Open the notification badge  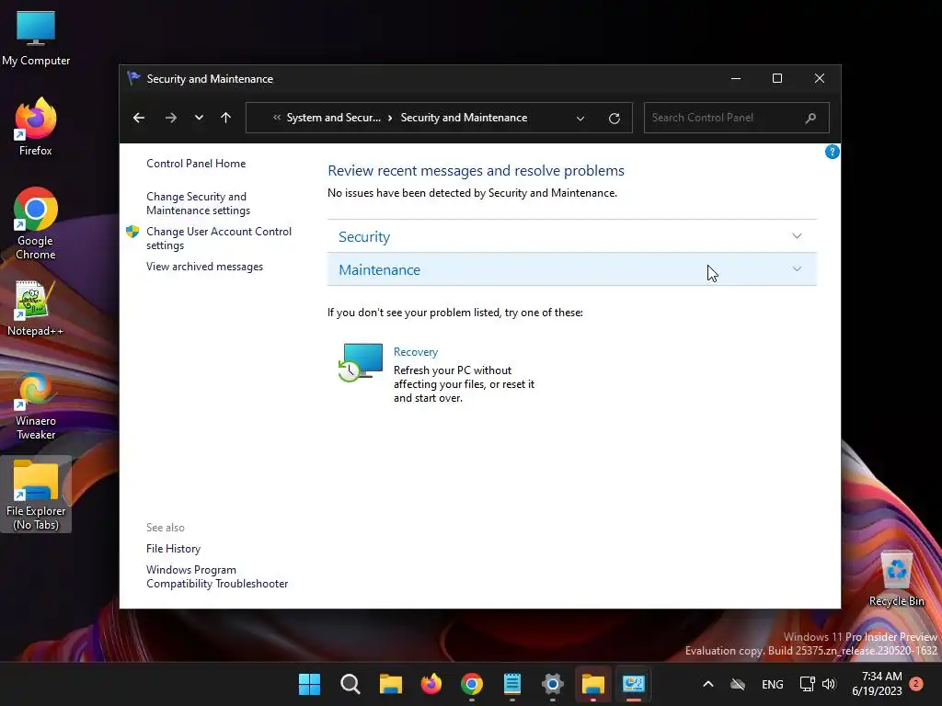916,683
